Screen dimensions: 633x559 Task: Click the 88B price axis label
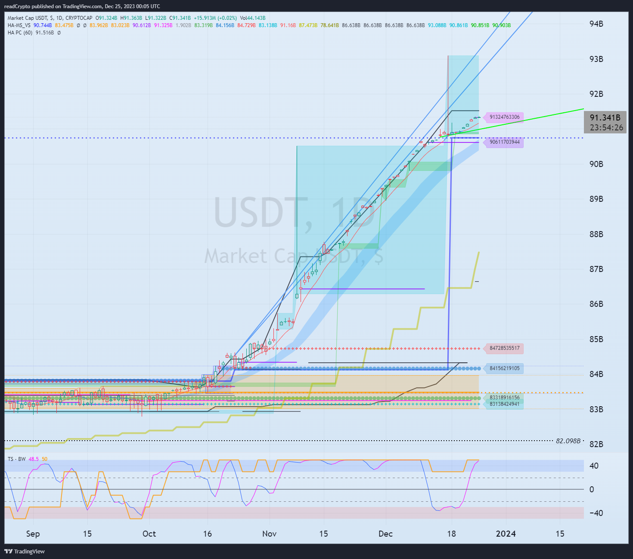pyautogui.click(x=596, y=234)
